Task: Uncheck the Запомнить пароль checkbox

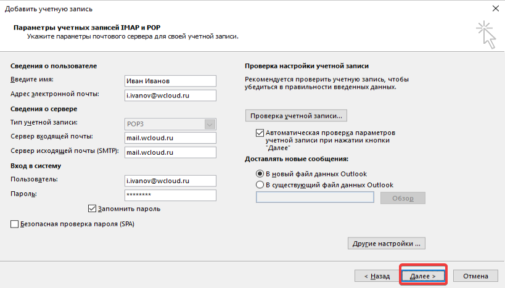Action: 93,209
